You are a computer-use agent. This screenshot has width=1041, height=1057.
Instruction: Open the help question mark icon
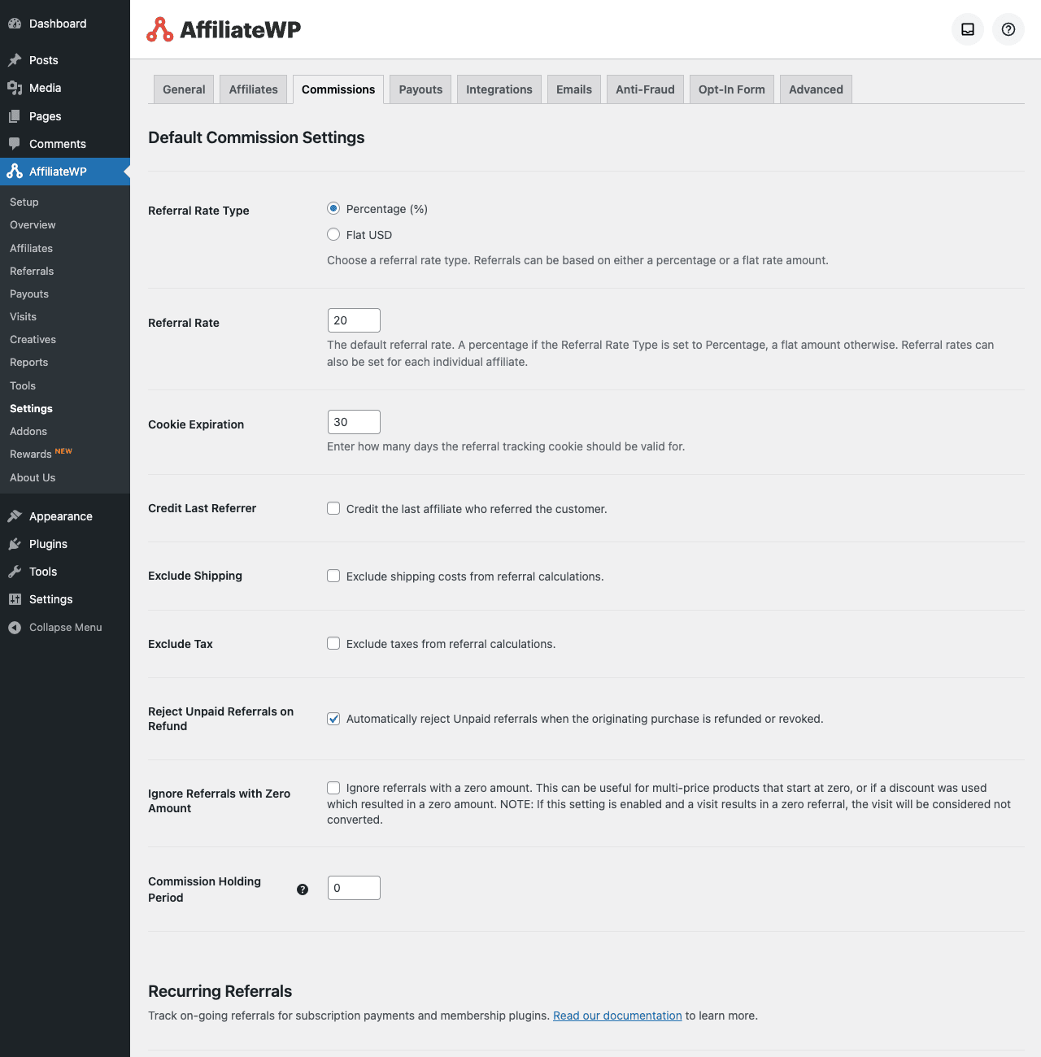1008,29
